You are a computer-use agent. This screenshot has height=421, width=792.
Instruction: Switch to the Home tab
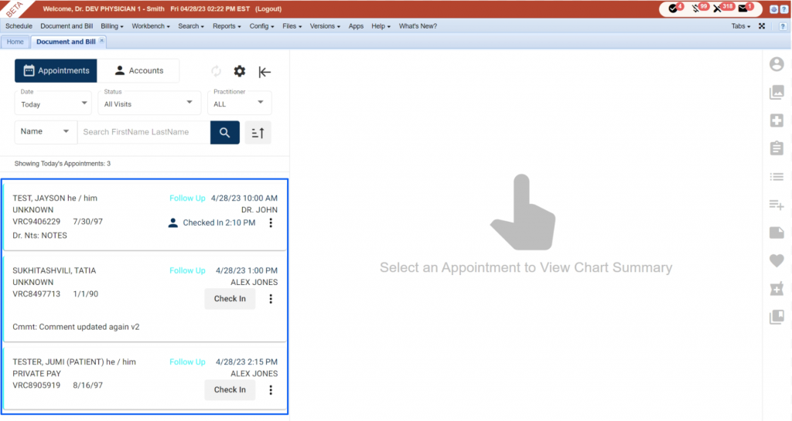(x=15, y=42)
